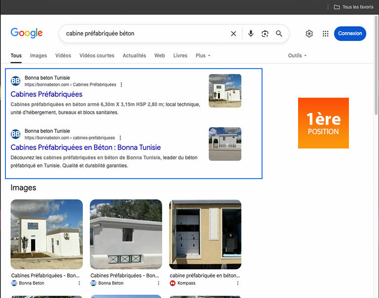Open options menu under the Kompass image

[x=237, y=283]
